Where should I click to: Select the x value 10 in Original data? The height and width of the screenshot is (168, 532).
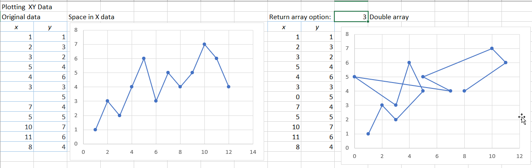click(x=17, y=127)
